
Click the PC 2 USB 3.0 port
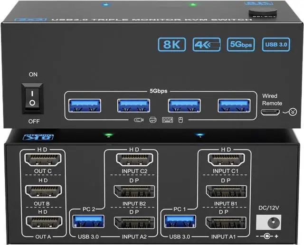click(88, 221)
